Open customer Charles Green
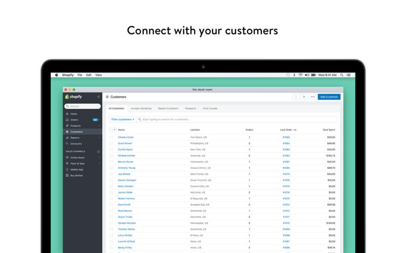Viewport: 405px width, 253px height. coord(126,137)
